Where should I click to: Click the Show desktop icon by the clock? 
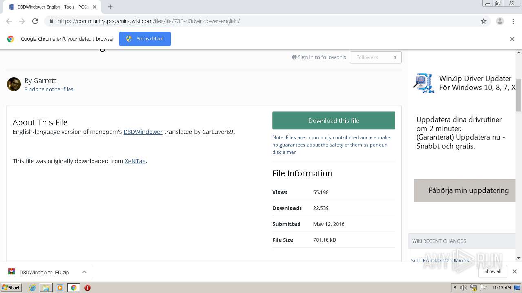tap(517, 288)
